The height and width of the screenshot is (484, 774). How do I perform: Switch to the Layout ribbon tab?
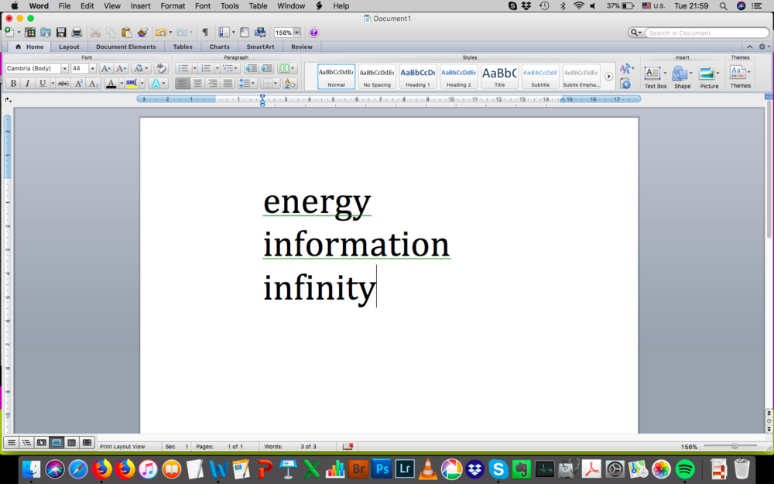69,46
